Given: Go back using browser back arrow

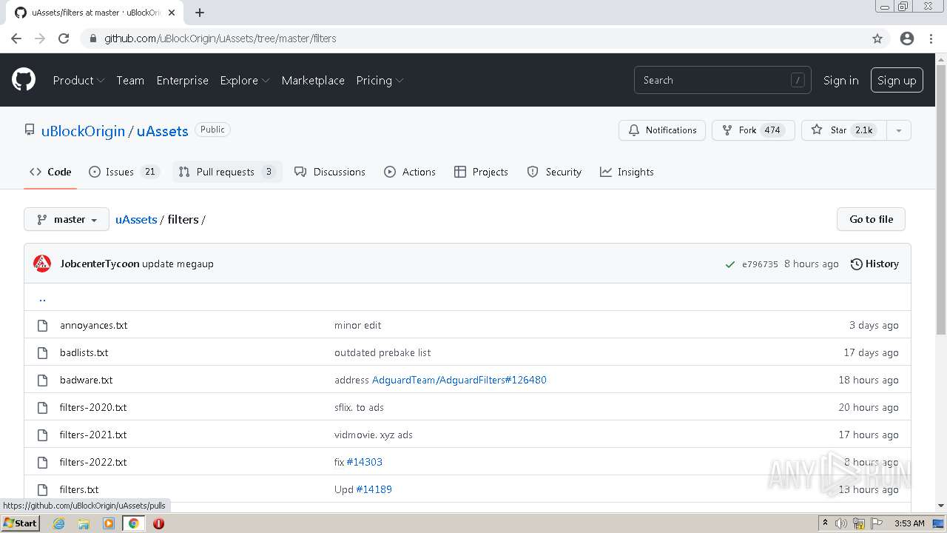Looking at the screenshot, I should tap(16, 38).
